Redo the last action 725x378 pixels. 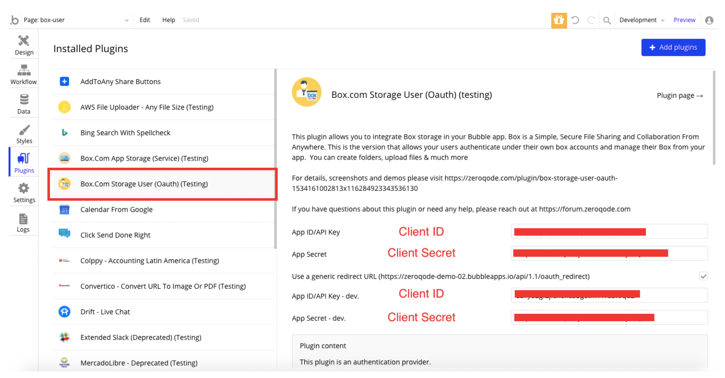(x=591, y=20)
